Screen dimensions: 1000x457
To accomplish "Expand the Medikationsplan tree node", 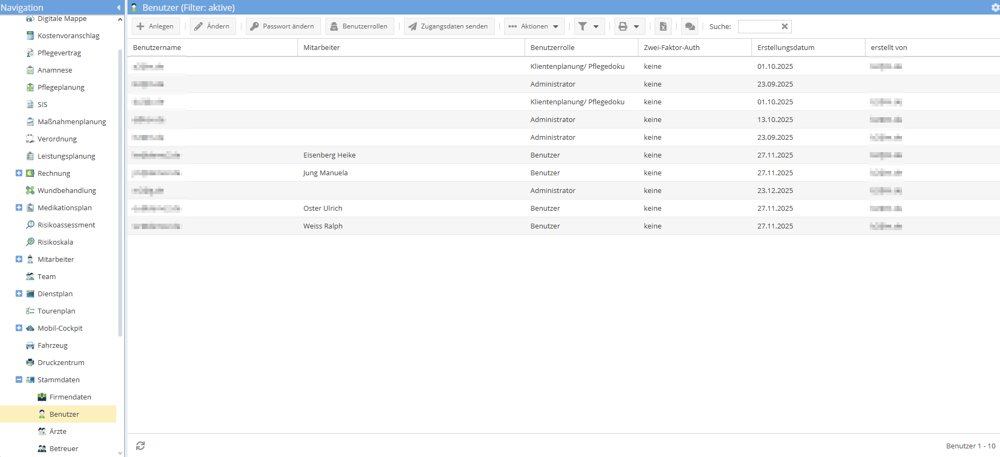I will (x=19, y=208).
